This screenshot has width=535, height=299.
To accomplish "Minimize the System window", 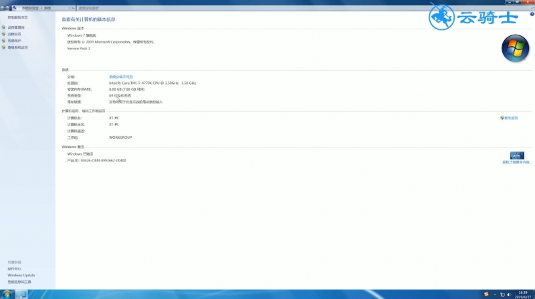I will click(510, 2).
